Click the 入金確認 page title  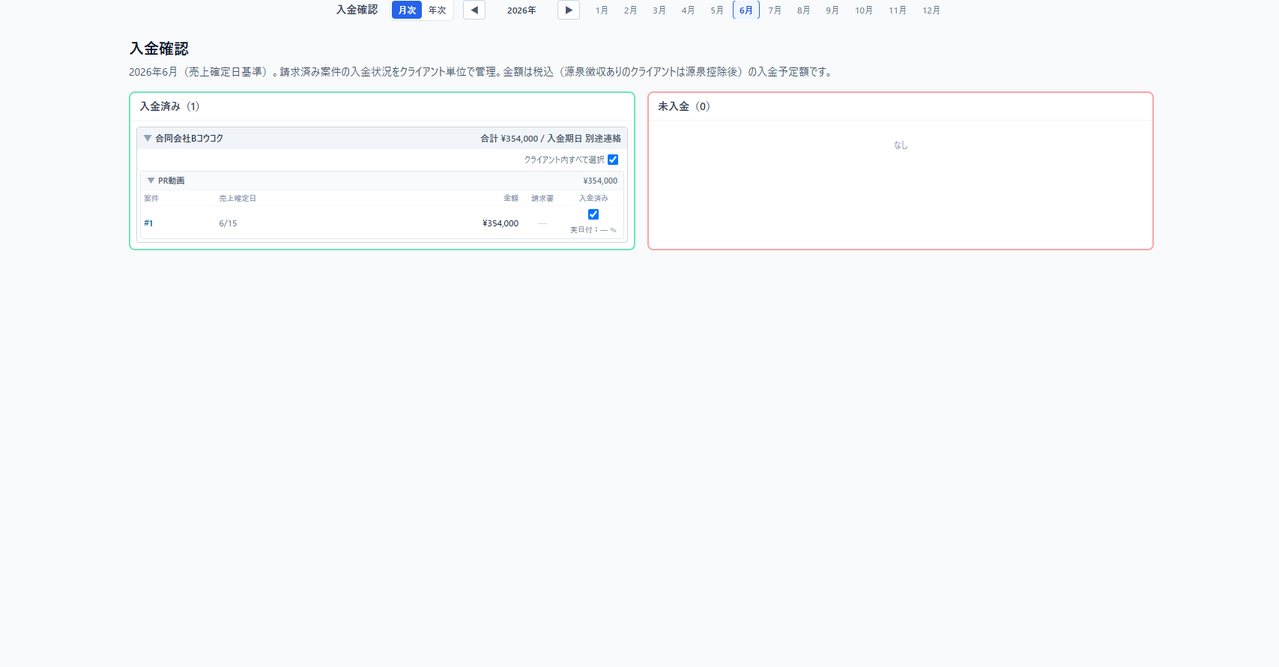point(159,49)
